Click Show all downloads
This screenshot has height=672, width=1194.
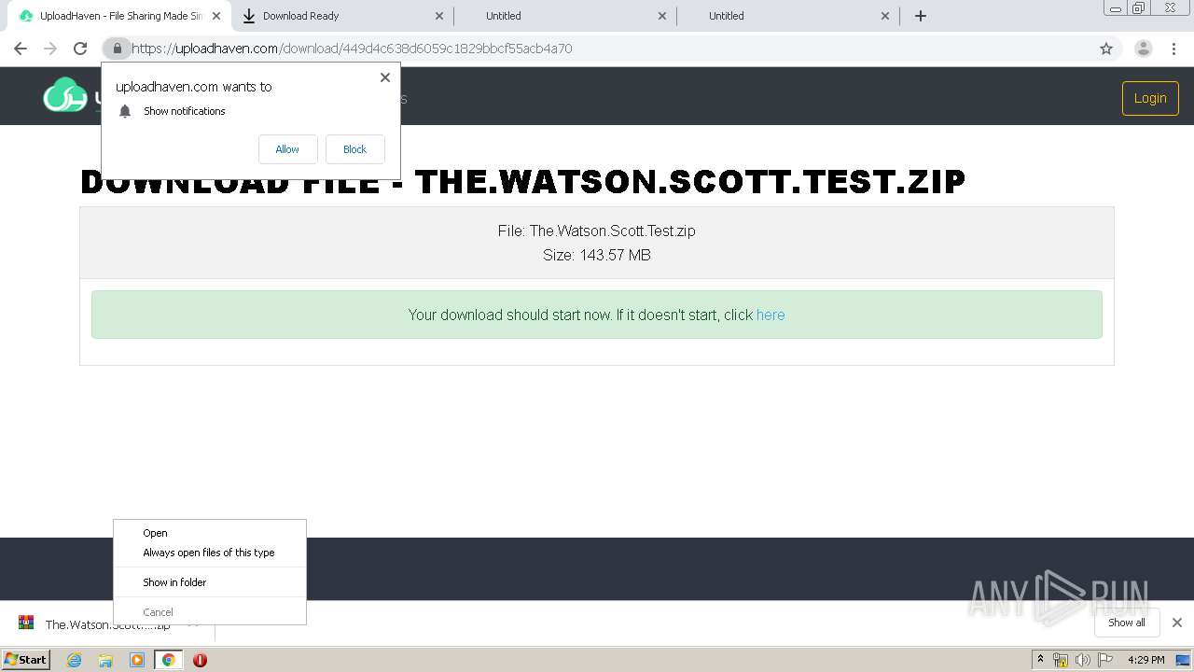click(x=1127, y=623)
